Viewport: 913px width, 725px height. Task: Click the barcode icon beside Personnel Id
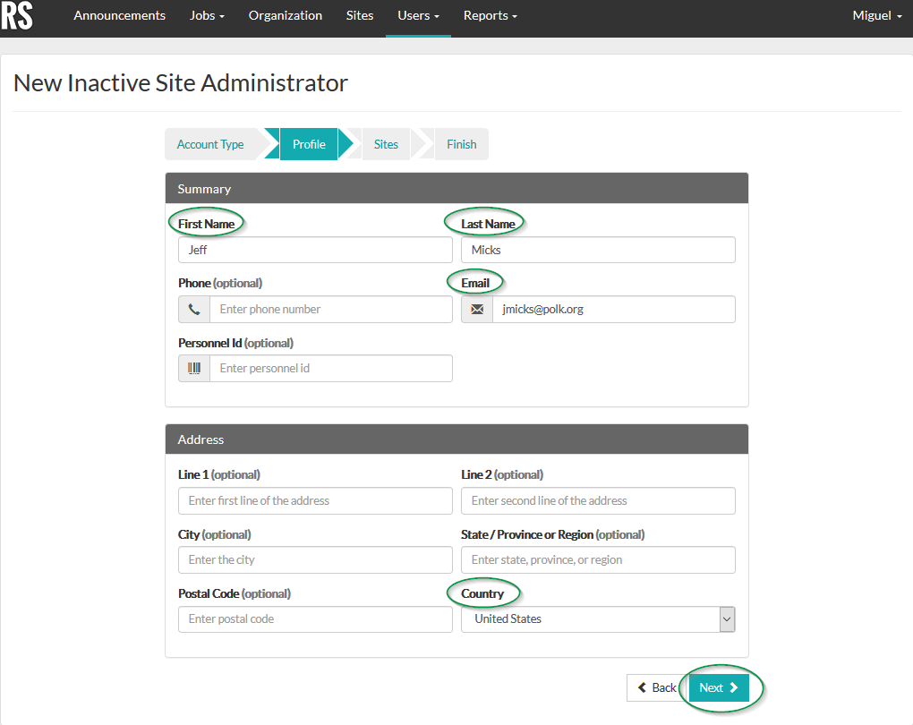click(x=194, y=368)
